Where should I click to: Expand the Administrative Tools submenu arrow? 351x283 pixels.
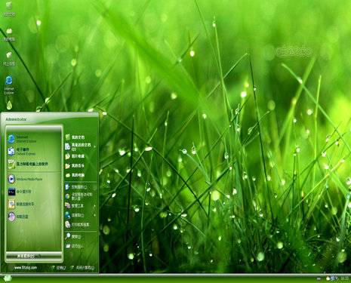95,206
